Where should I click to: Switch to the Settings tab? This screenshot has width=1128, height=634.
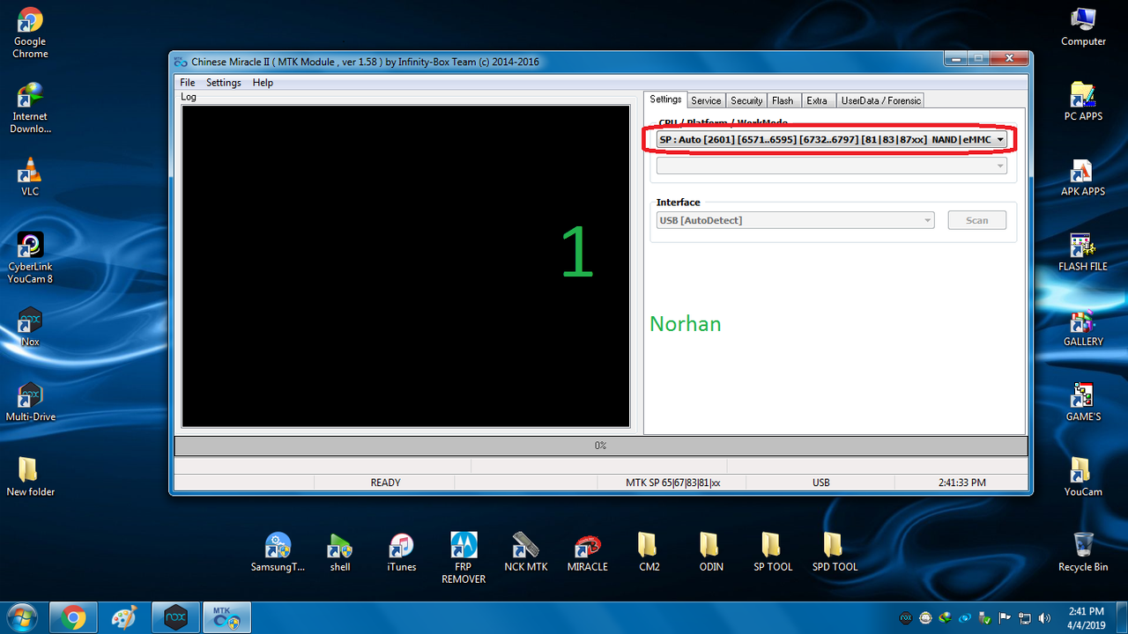coord(665,100)
